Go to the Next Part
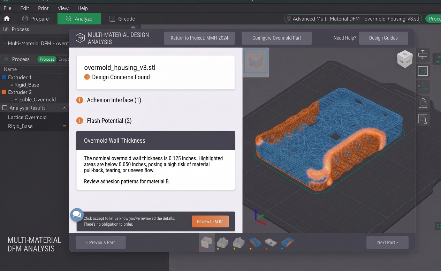The width and height of the screenshot is (441, 271). pyautogui.click(x=387, y=242)
